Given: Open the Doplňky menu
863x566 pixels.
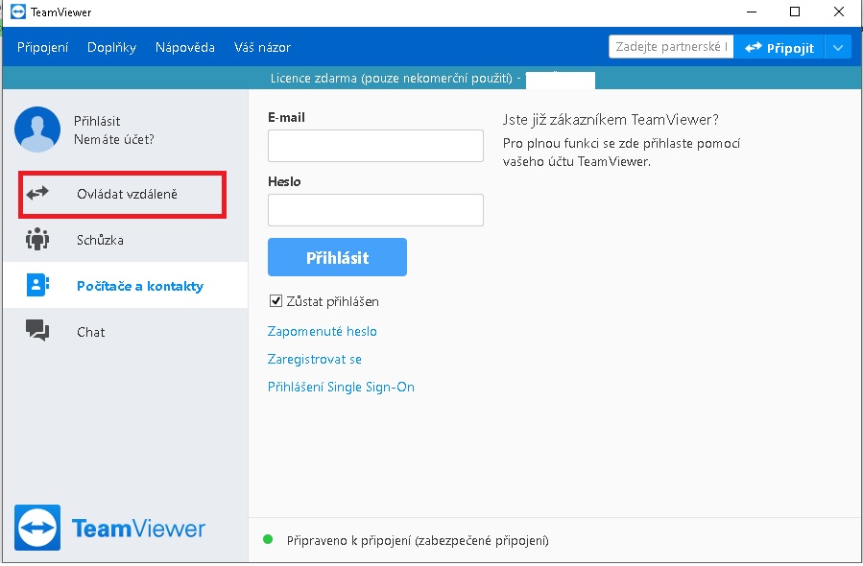Looking at the screenshot, I should [x=111, y=47].
